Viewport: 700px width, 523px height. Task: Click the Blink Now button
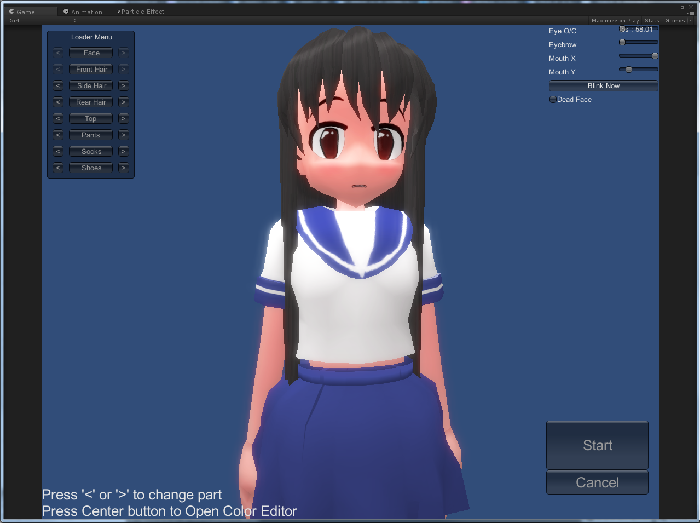(603, 86)
